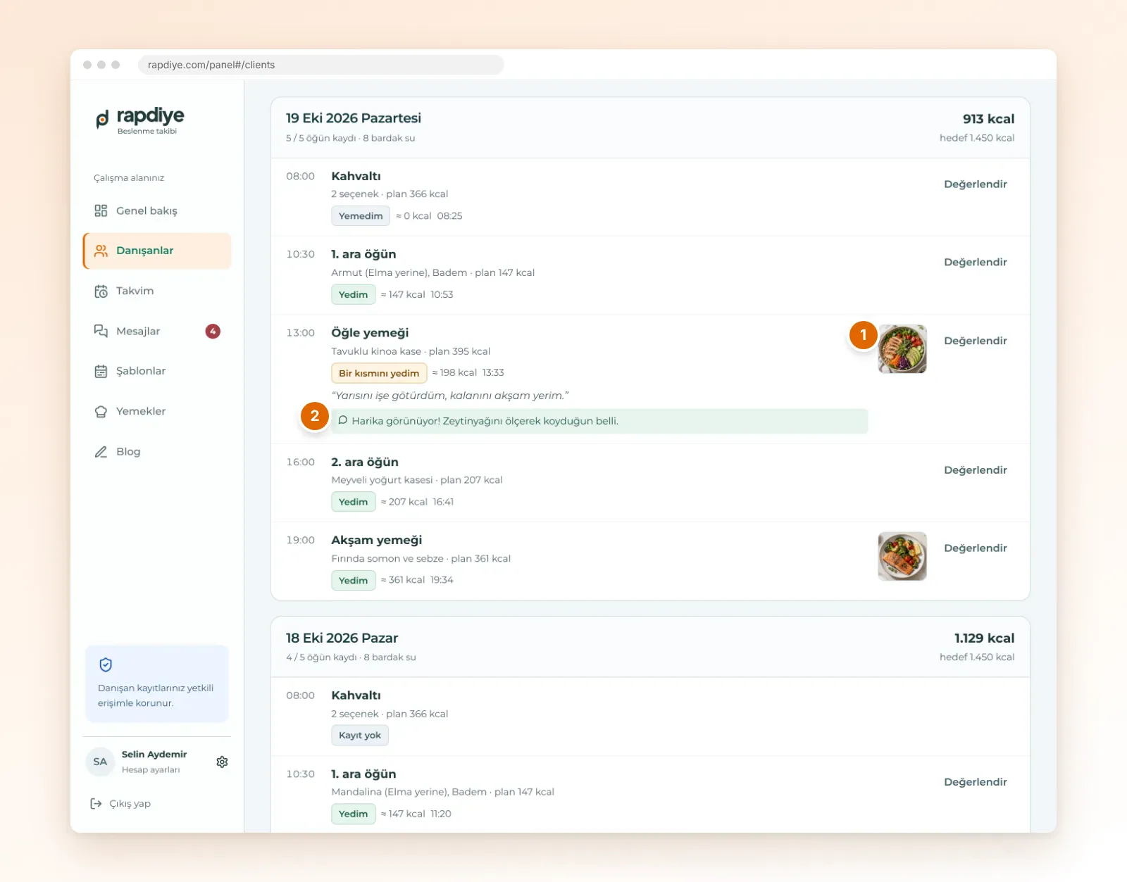1127x882 pixels.
Task: Click the 1.129 kcal daily total
Action: 984,638
